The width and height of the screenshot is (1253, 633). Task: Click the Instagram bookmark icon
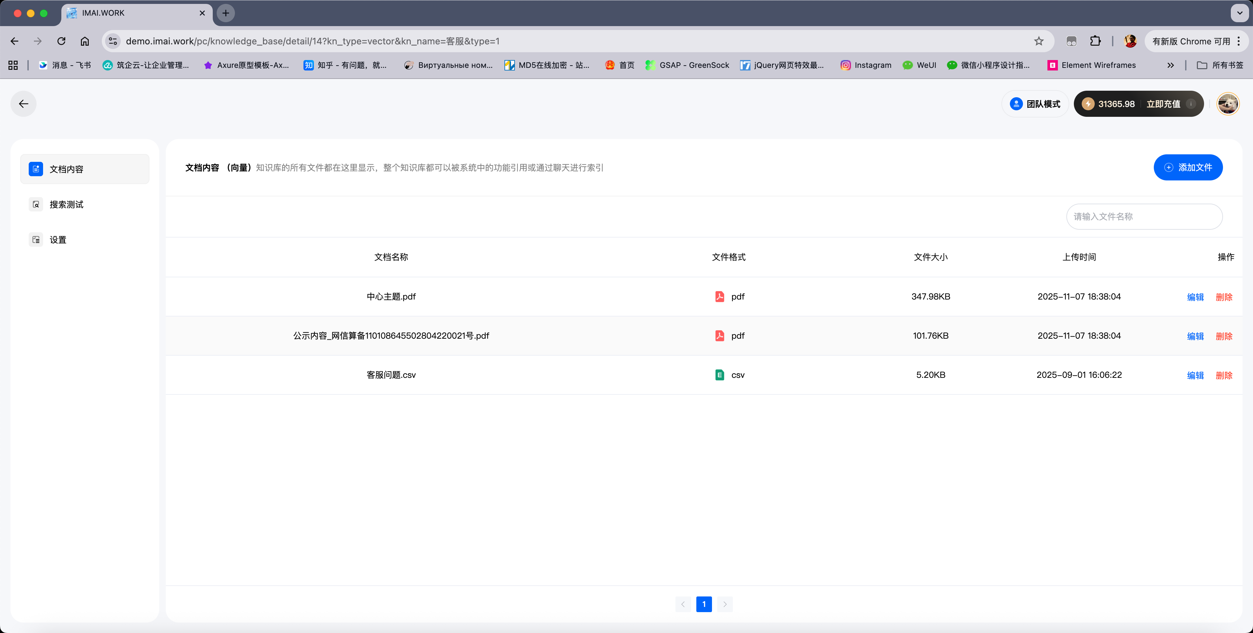tap(845, 65)
